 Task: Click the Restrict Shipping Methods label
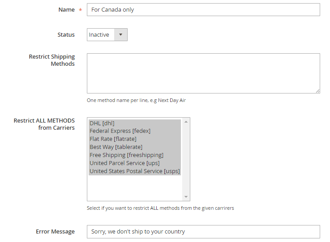(52, 60)
